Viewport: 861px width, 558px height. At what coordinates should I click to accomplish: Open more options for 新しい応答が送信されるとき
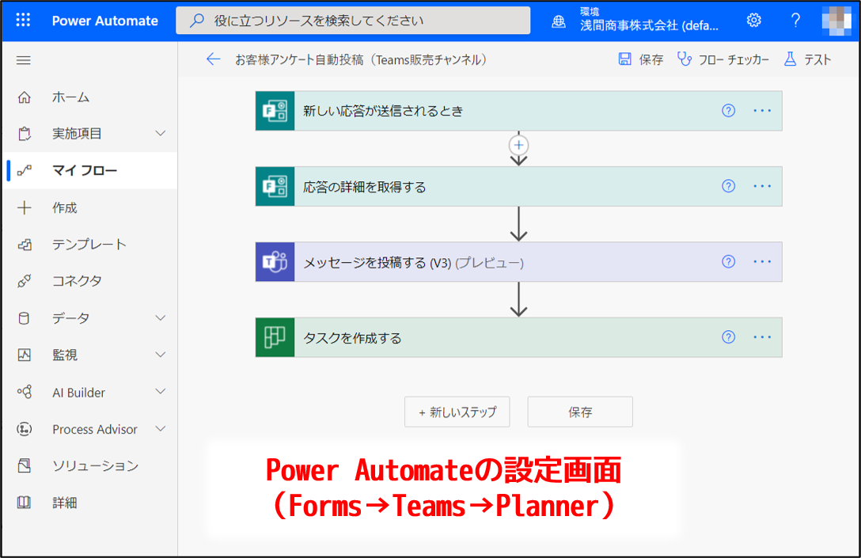pos(762,110)
